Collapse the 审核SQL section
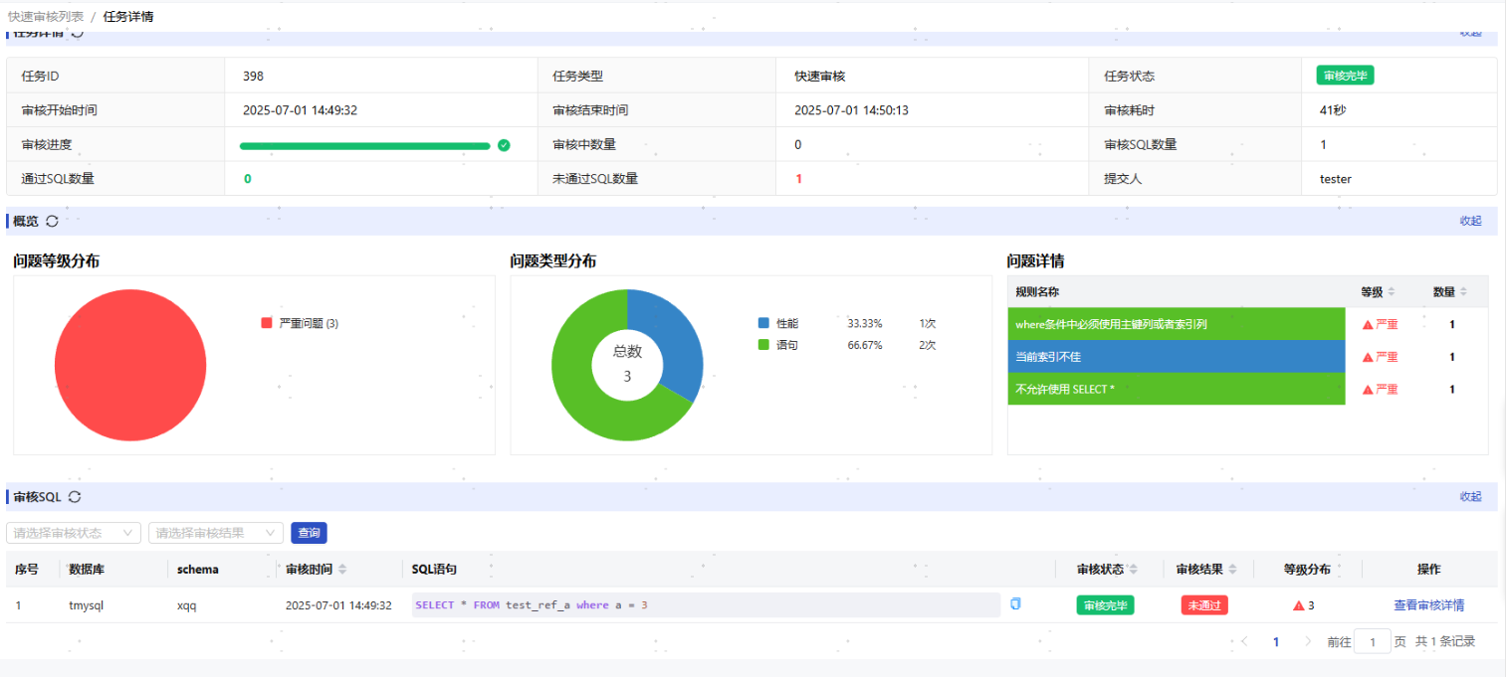1506x677 pixels. click(x=1470, y=497)
